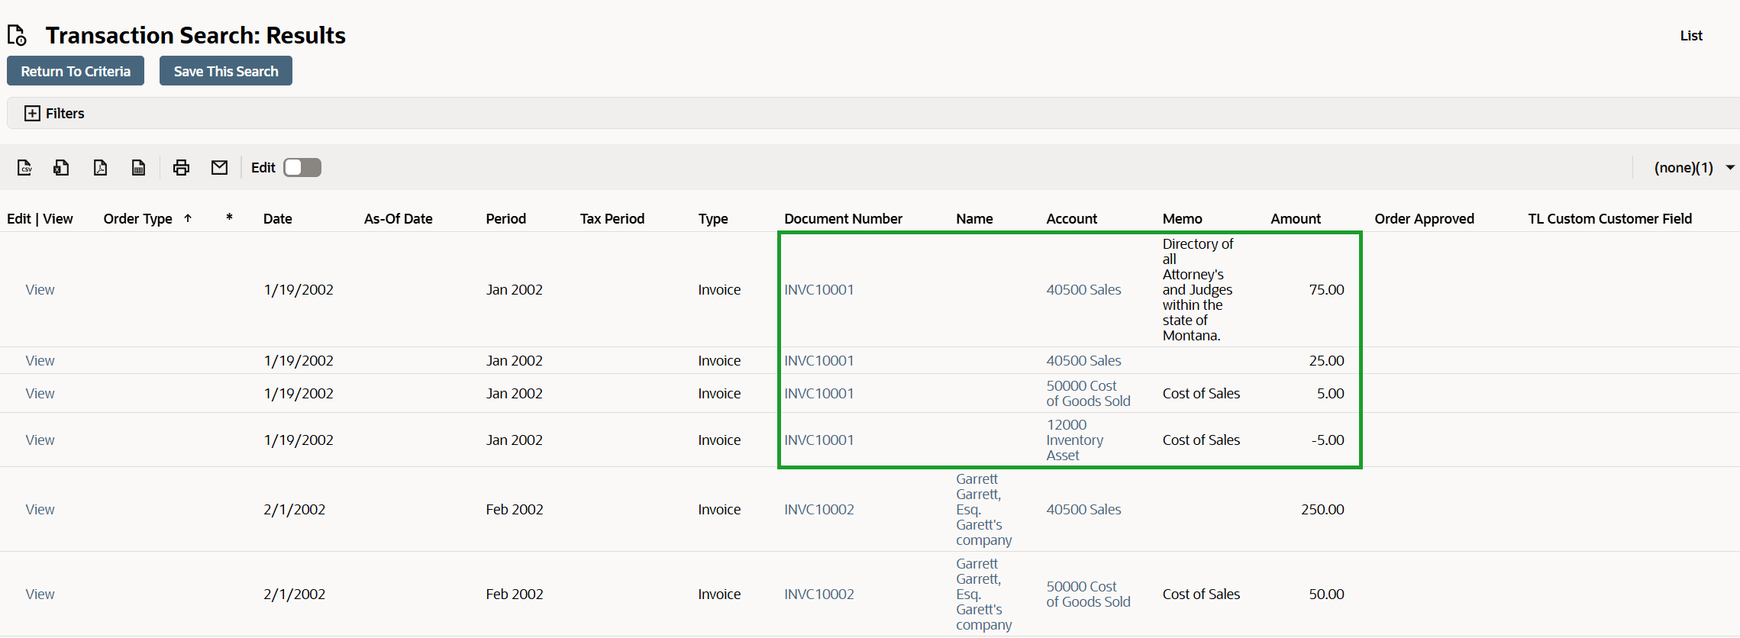This screenshot has height=638, width=1740.
Task: Export results as PDF
Action: click(x=100, y=167)
